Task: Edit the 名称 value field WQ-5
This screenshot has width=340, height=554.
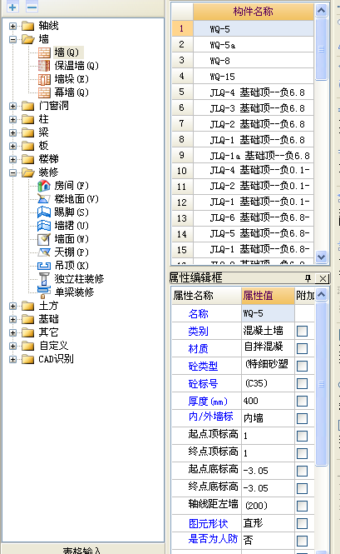Action: pyautogui.click(x=268, y=313)
